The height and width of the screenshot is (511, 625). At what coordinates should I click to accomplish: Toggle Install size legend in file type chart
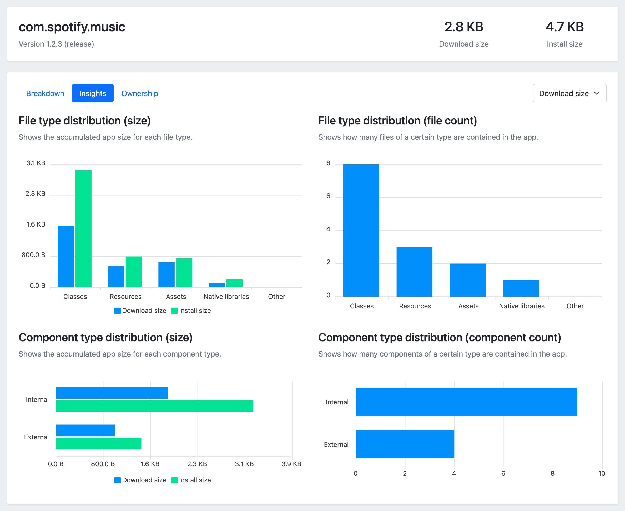[x=195, y=310]
